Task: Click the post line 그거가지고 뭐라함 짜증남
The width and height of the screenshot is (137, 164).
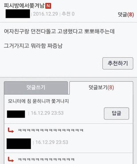Action: (33, 46)
